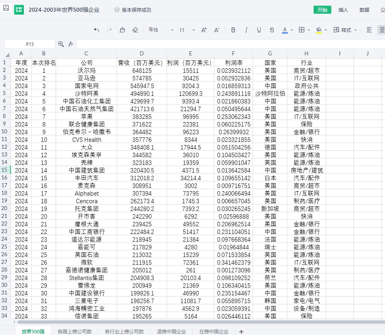Viewport: 385px width, 335px height.
Task: Select the 开始 ribbon tab
Action: (x=322, y=10)
